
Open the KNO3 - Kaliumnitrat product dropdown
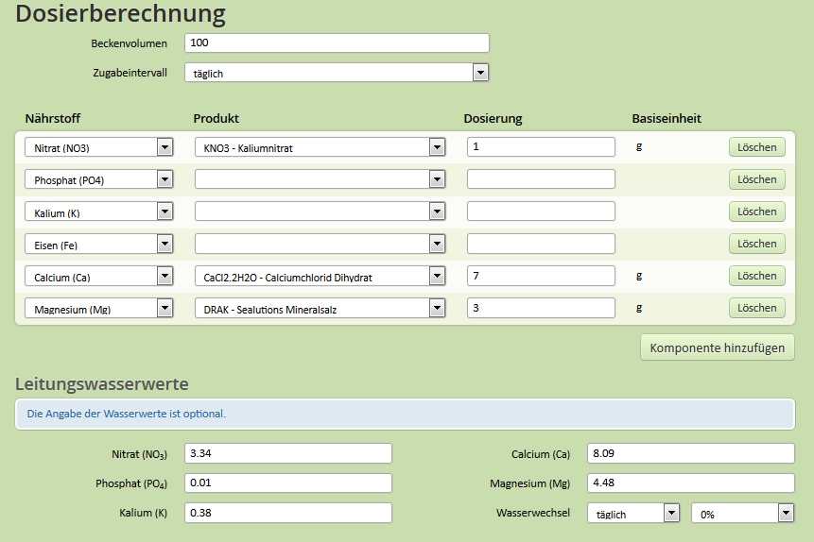pyautogui.click(x=320, y=147)
